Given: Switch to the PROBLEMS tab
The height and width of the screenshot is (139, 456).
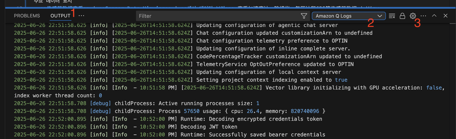Looking at the screenshot, I should (27, 16).
